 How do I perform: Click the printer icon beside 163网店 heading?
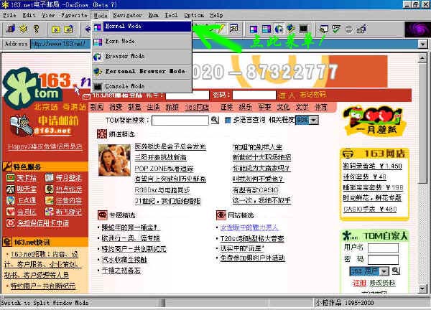point(348,154)
